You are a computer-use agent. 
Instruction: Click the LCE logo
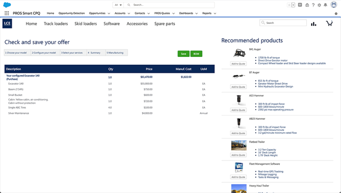[x=7, y=24]
